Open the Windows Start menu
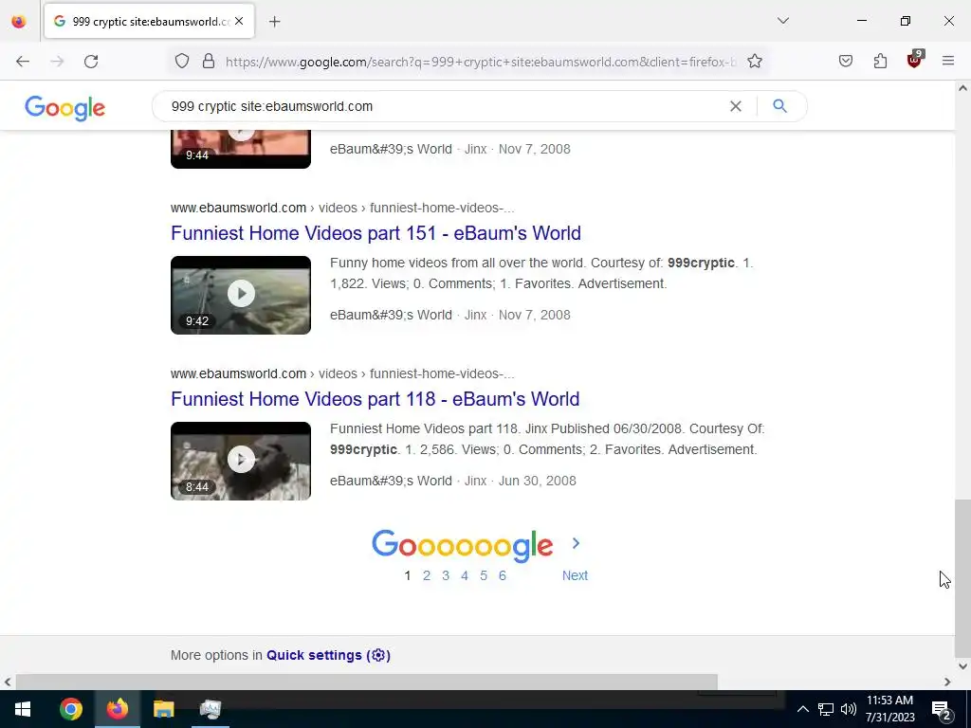Image resolution: width=971 pixels, height=728 pixels. pos(23,709)
